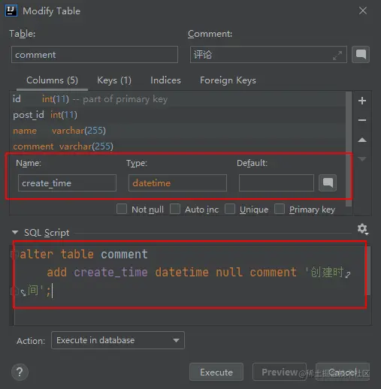Click the empty Default value field
381x389 pixels.
coord(277,183)
